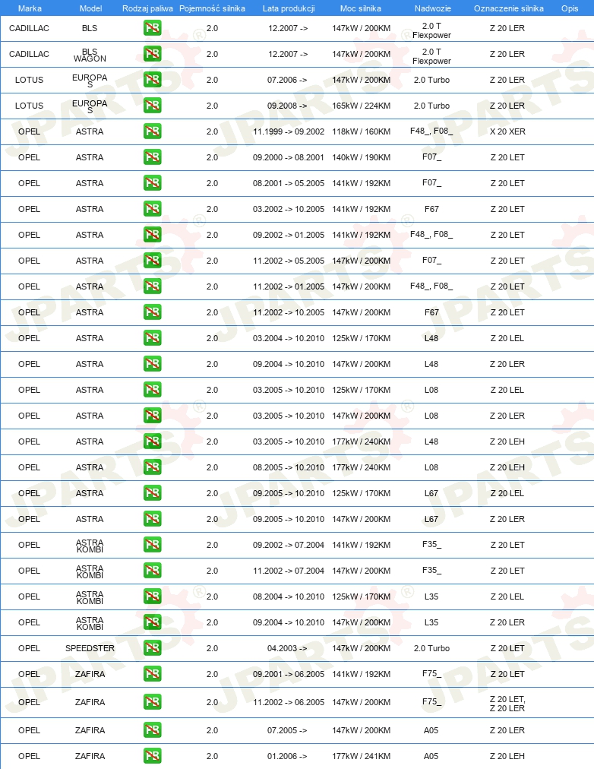Select the 08.2004 -> 10.2010 date cell
The height and width of the screenshot is (769, 594).
289,597
